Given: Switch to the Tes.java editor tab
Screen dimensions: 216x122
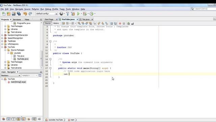Looking at the screenshot, I should 86,19.
